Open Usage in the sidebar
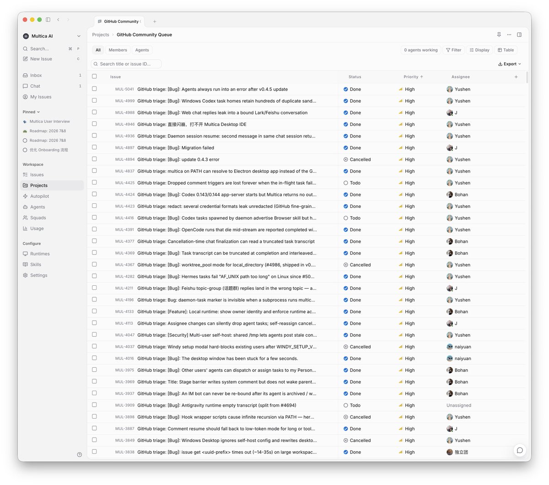The image size is (549, 485). pyautogui.click(x=52, y=229)
